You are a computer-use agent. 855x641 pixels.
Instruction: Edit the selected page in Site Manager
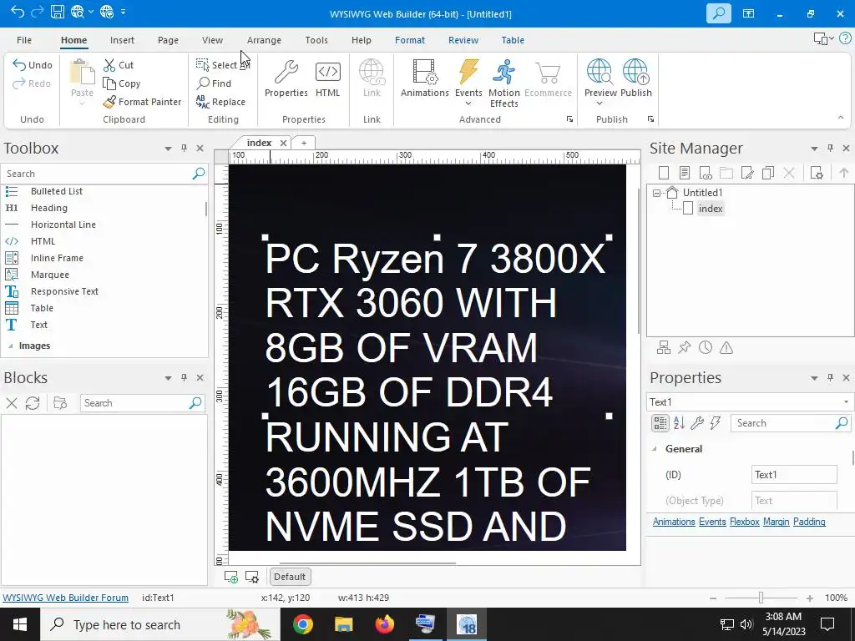[x=747, y=174]
